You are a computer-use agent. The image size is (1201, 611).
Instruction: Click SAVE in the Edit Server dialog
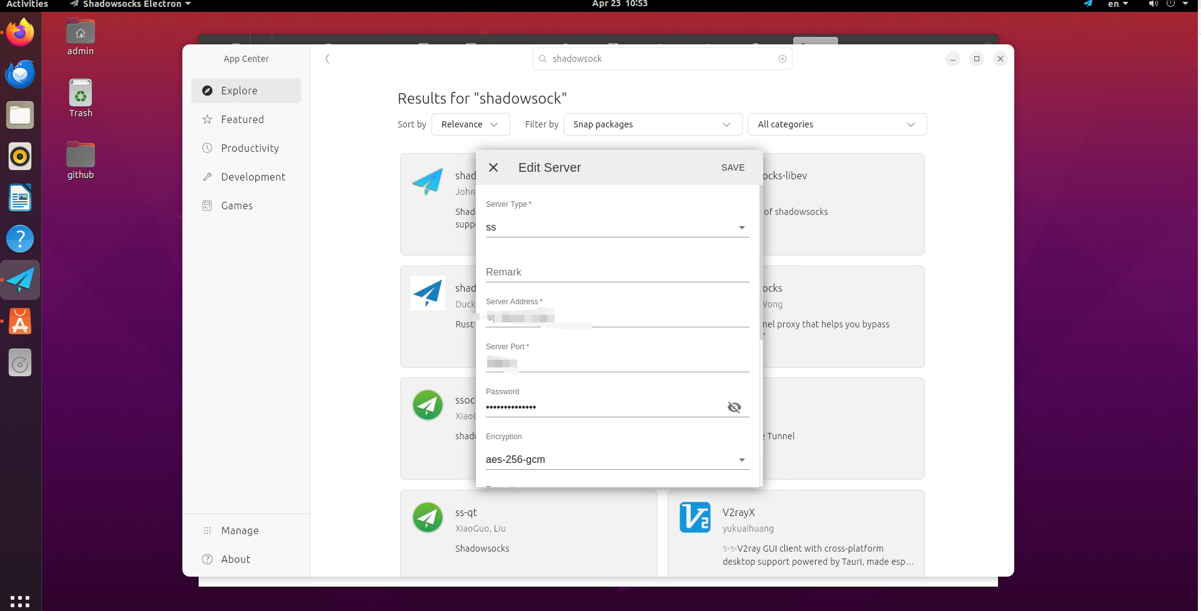733,167
